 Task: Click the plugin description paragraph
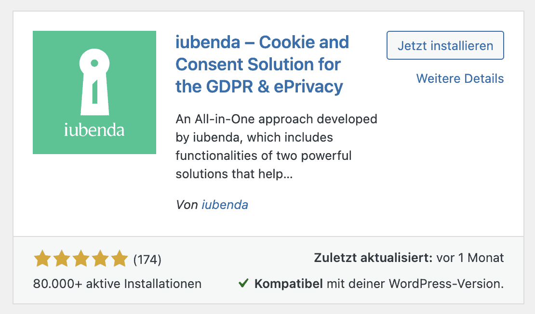coord(276,146)
